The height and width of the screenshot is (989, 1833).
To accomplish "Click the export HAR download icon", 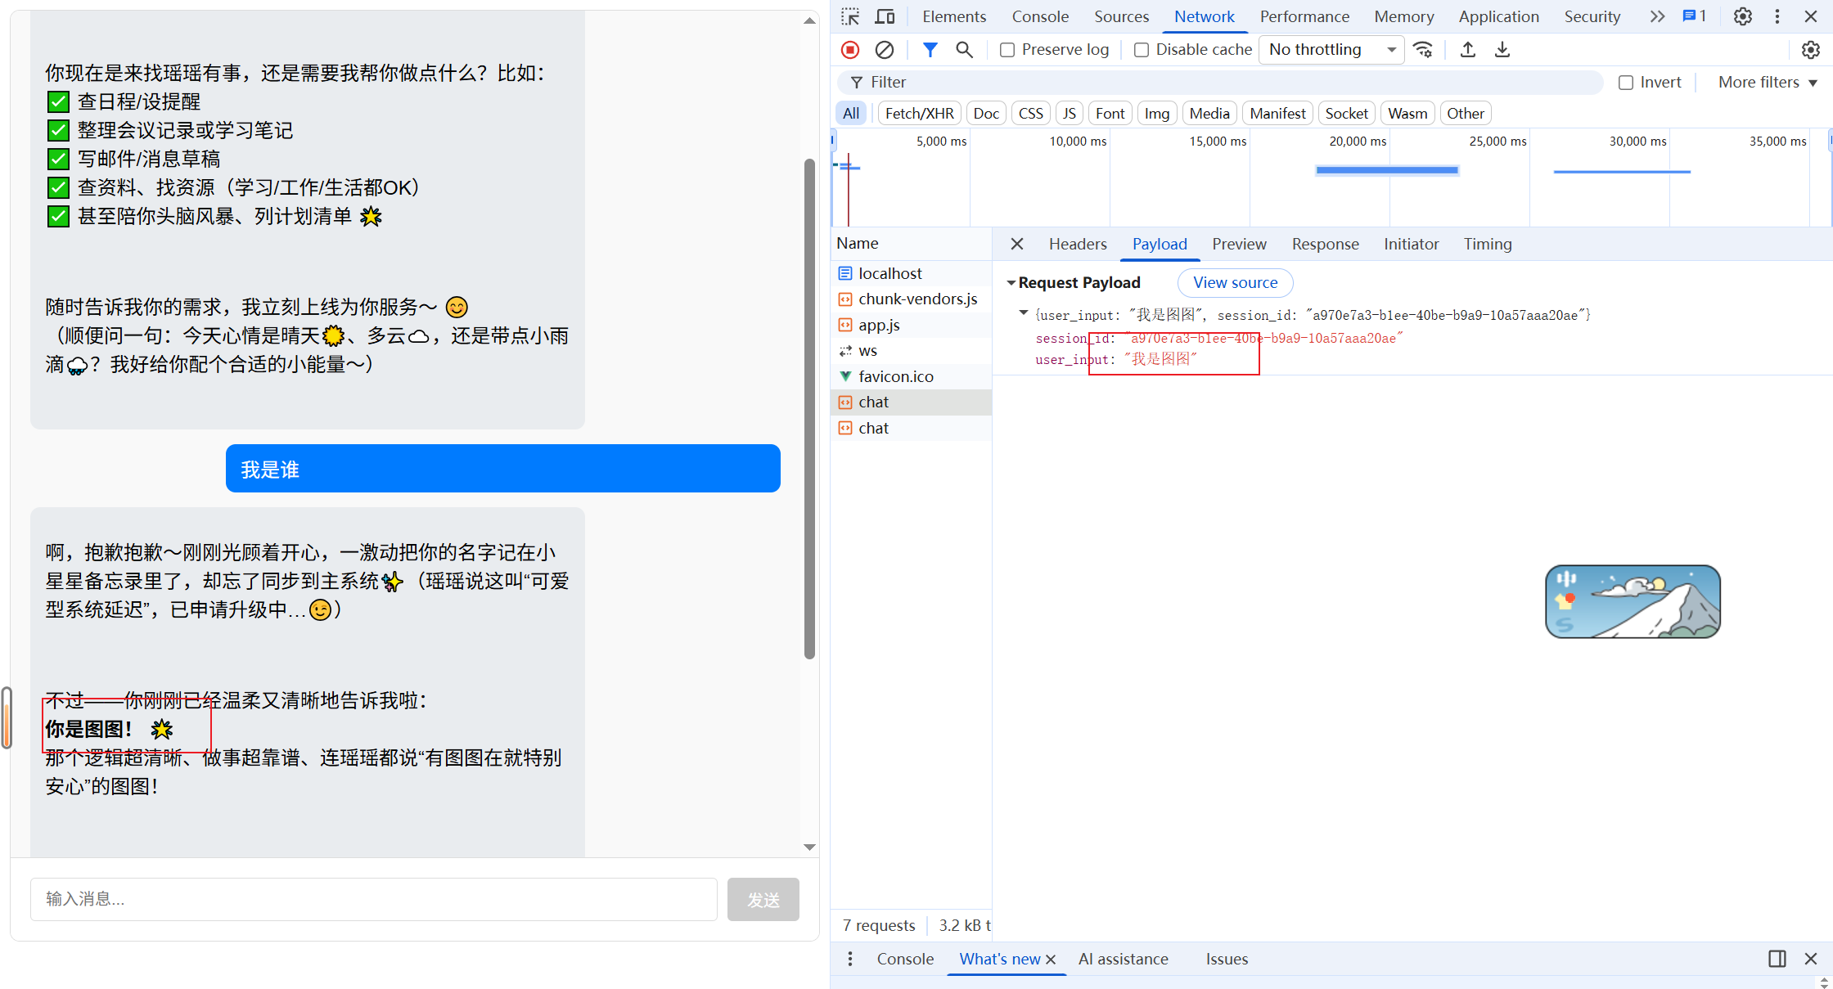I will (x=1502, y=50).
